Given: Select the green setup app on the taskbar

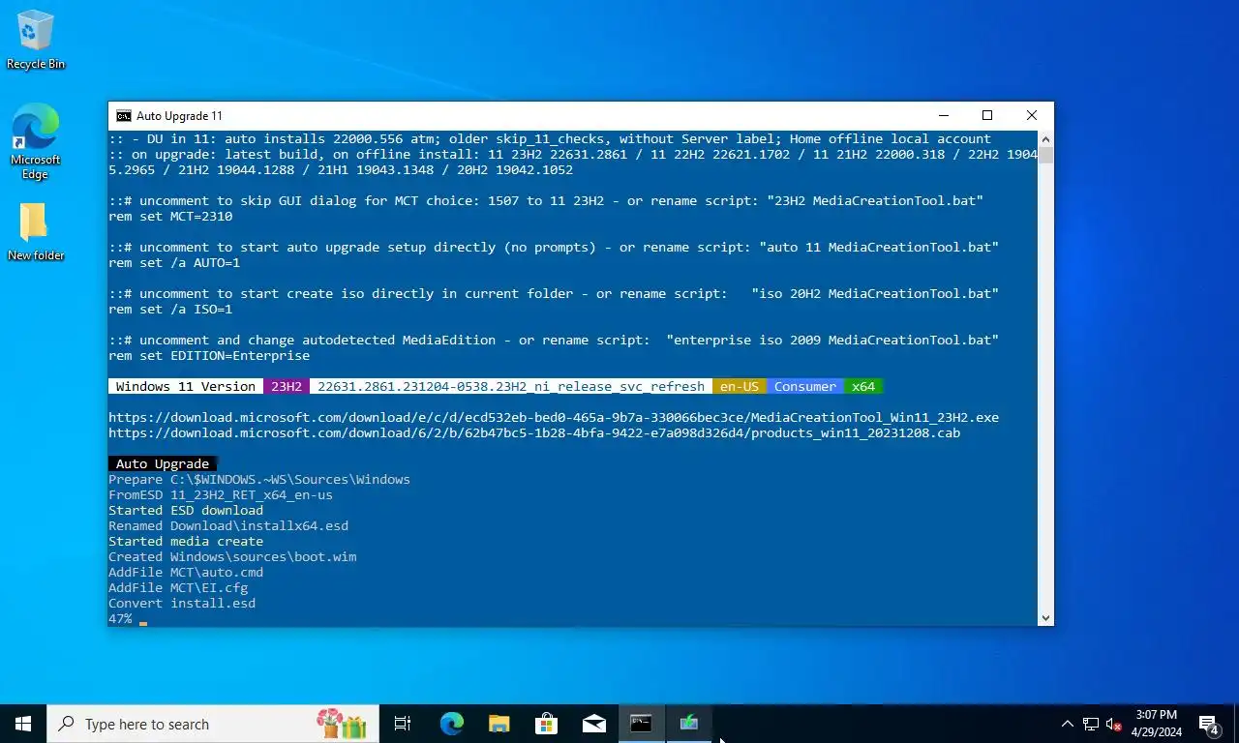Looking at the screenshot, I should (x=689, y=724).
